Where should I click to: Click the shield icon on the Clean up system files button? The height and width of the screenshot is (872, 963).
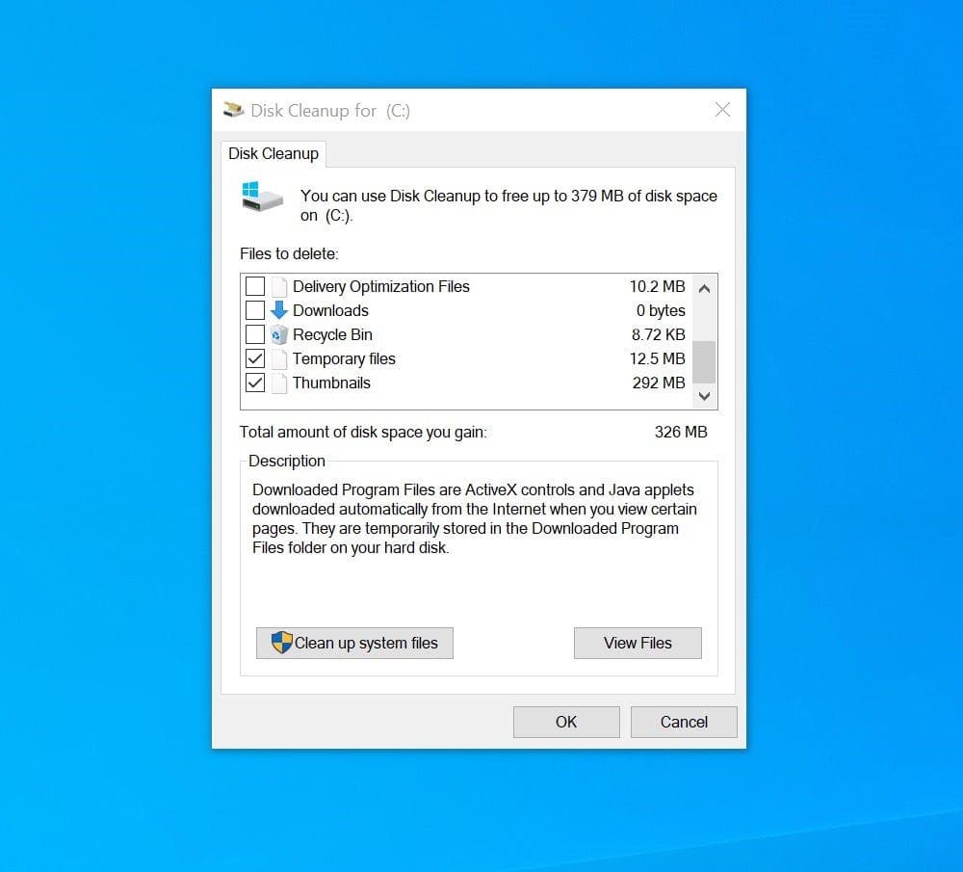[x=281, y=643]
